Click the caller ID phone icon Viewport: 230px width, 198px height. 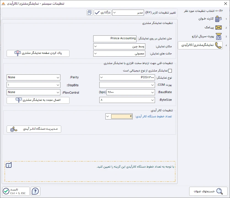[x=218, y=45]
